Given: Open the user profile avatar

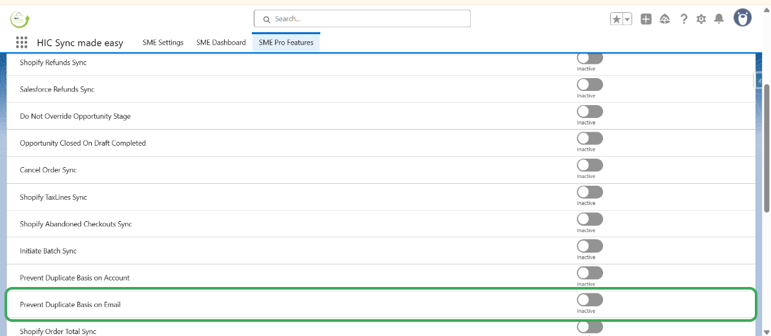Looking at the screenshot, I should pos(743,18).
